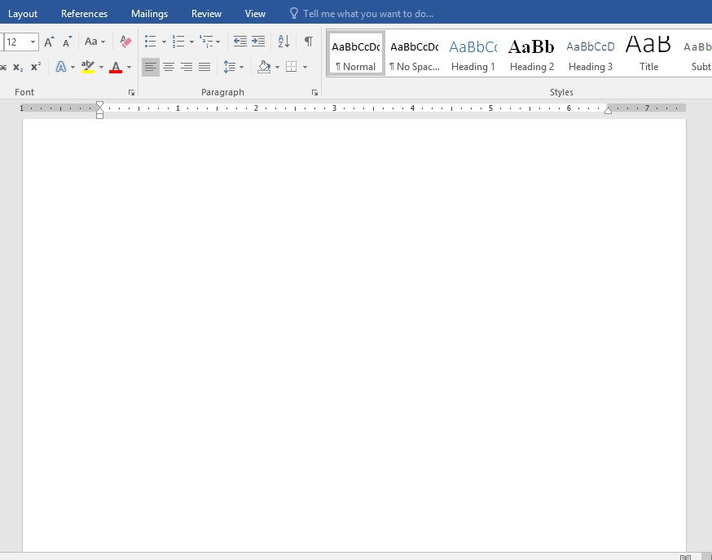712x560 pixels.
Task: Align text right
Action: (187, 67)
